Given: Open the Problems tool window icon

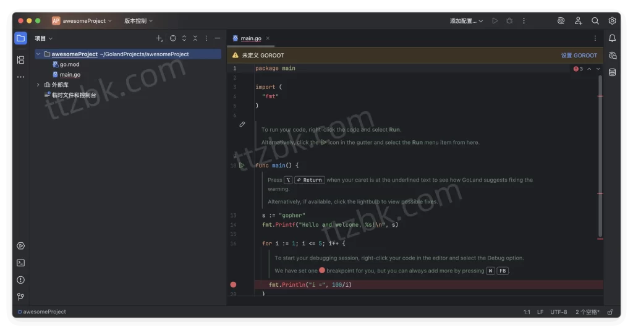Looking at the screenshot, I should pos(20,280).
